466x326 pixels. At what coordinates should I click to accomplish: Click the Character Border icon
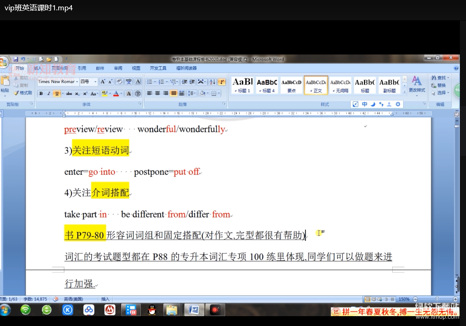click(138, 81)
